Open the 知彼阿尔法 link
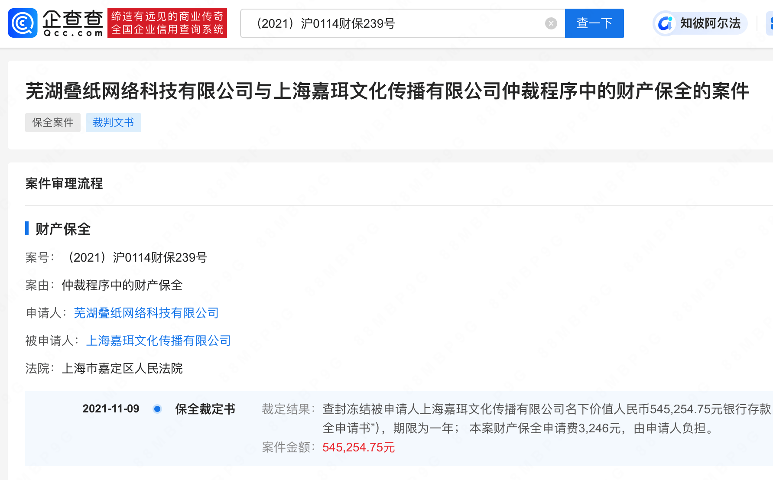The width and height of the screenshot is (773, 480). click(700, 23)
